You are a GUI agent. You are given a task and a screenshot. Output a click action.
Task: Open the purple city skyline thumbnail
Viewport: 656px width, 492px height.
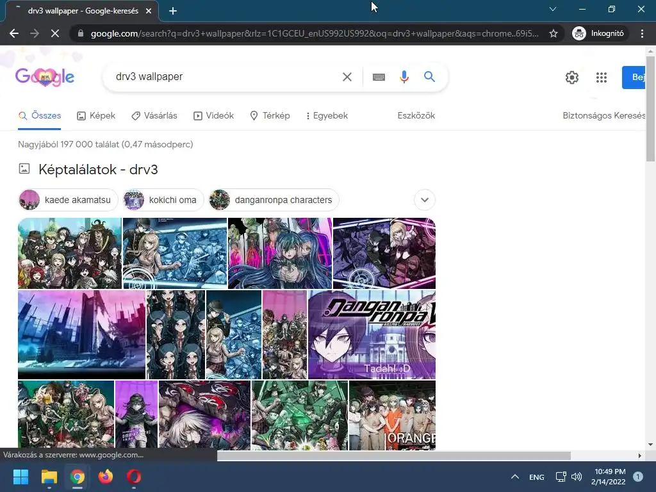[x=81, y=334]
